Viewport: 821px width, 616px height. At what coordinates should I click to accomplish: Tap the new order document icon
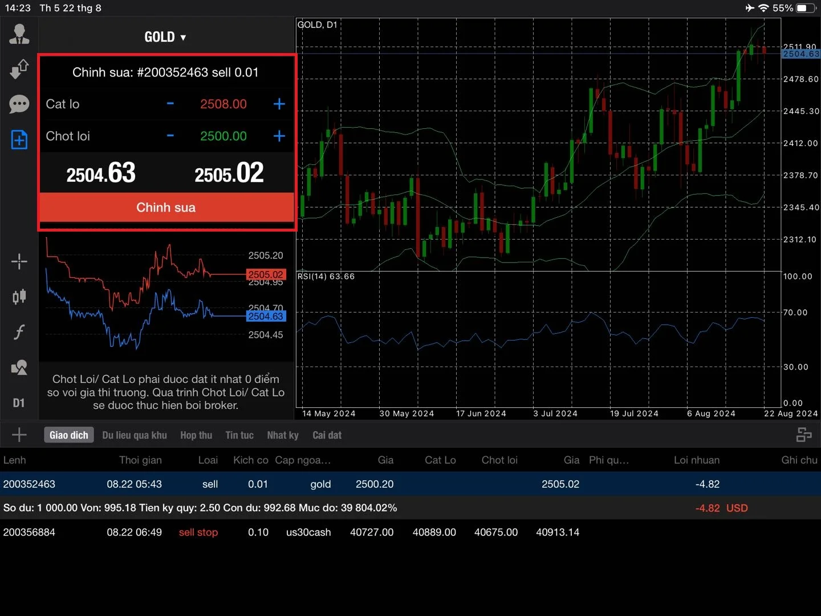coord(19,139)
